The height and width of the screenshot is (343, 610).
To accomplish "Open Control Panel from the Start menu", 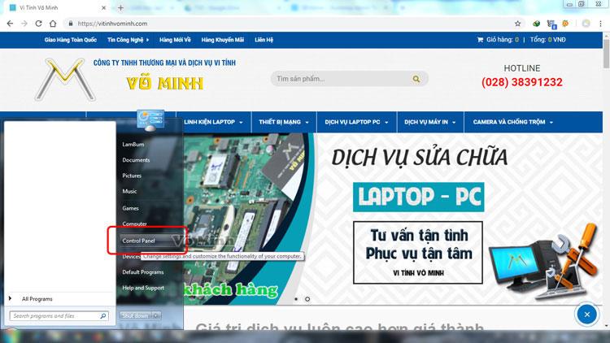I will 139,241.
